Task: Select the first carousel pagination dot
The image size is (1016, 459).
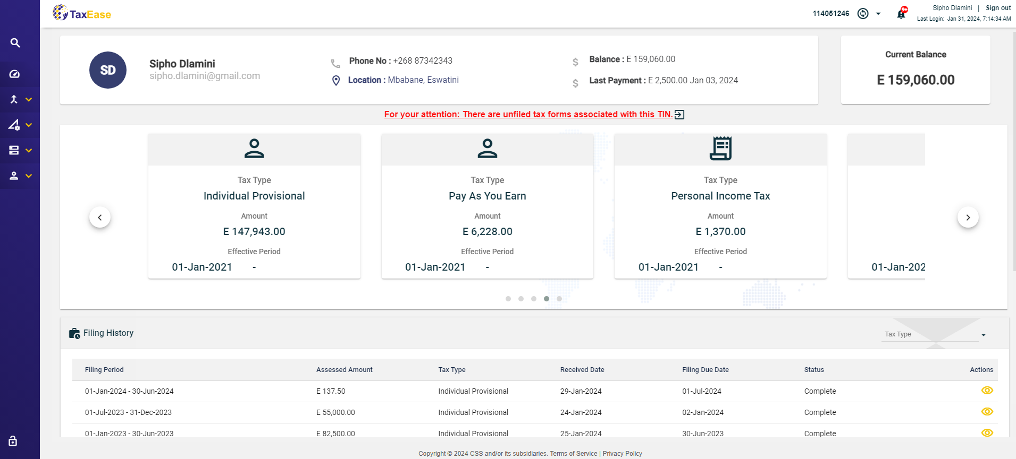Action: click(x=508, y=299)
